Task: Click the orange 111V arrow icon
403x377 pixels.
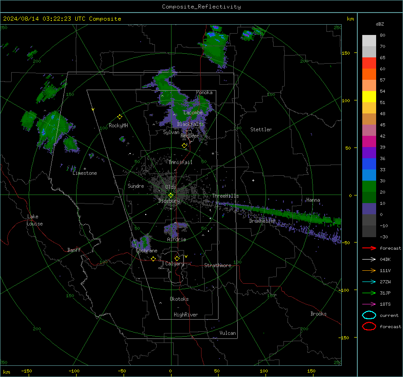Action: (369, 270)
